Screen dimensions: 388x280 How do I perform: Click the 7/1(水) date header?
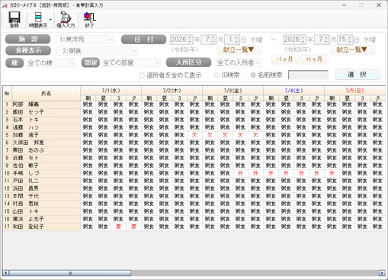[111, 91]
